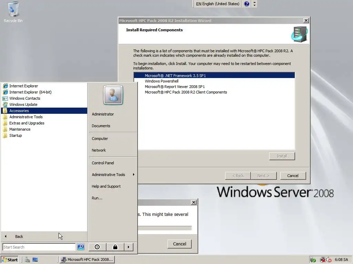The height and width of the screenshot is (264, 353).
Task: Select Microsoft .NET Framework 3.5 SP1 in the list
Action: click(214, 75)
